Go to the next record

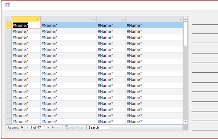(48, 127)
